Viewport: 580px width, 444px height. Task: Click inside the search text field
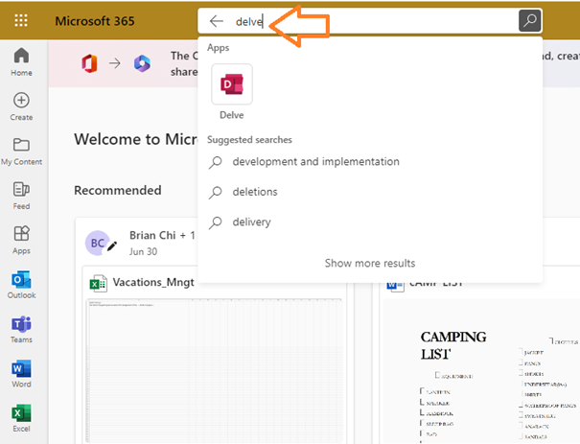(x=383, y=20)
